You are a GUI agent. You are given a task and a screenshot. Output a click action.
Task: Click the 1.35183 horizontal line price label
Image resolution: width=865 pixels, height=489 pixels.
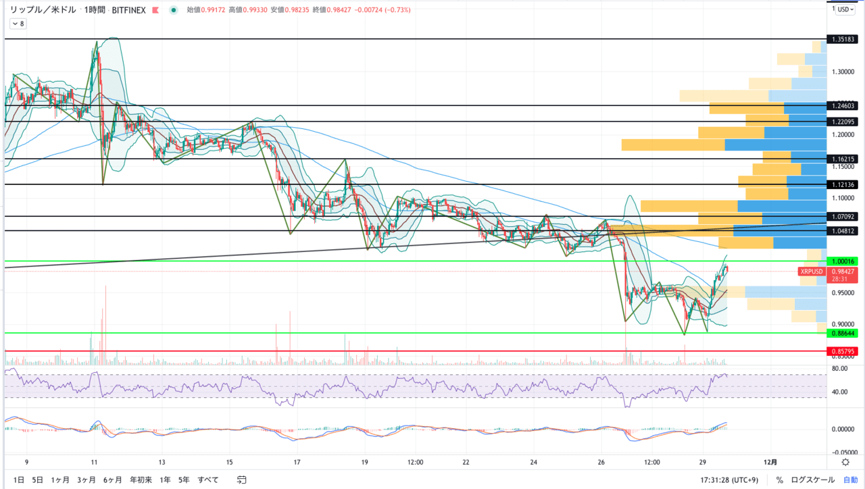(x=843, y=39)
